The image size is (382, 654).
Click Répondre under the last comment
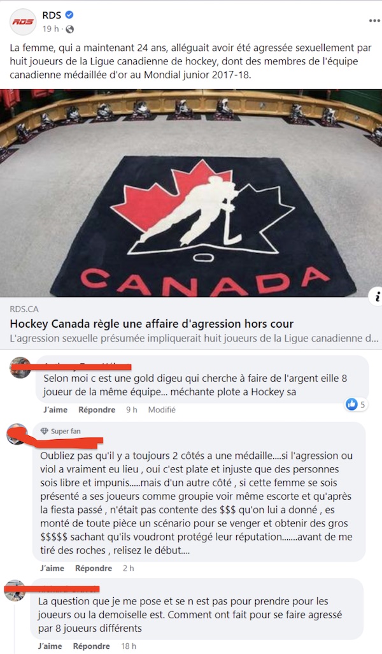91,646
